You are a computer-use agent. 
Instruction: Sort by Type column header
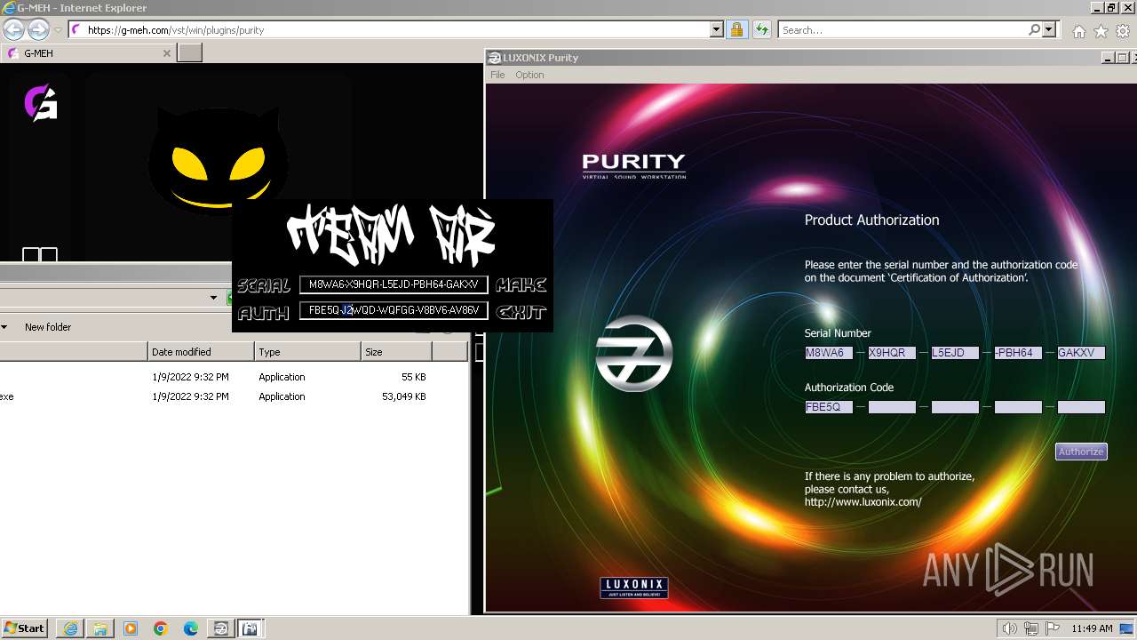(307, 352)
